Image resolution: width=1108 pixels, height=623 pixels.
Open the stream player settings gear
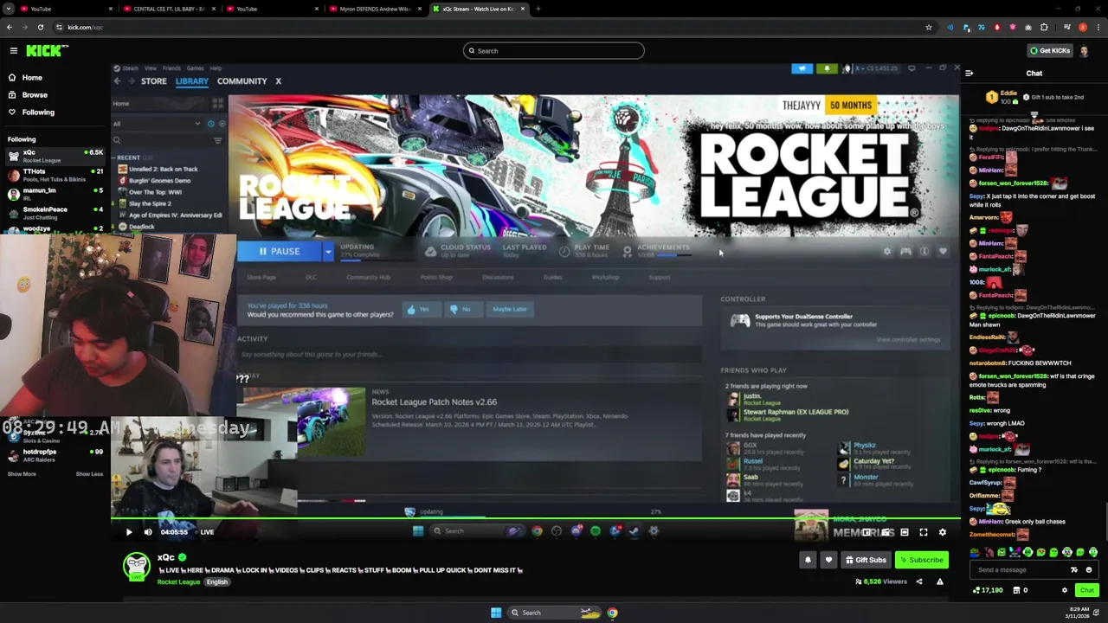click(943, 533)
